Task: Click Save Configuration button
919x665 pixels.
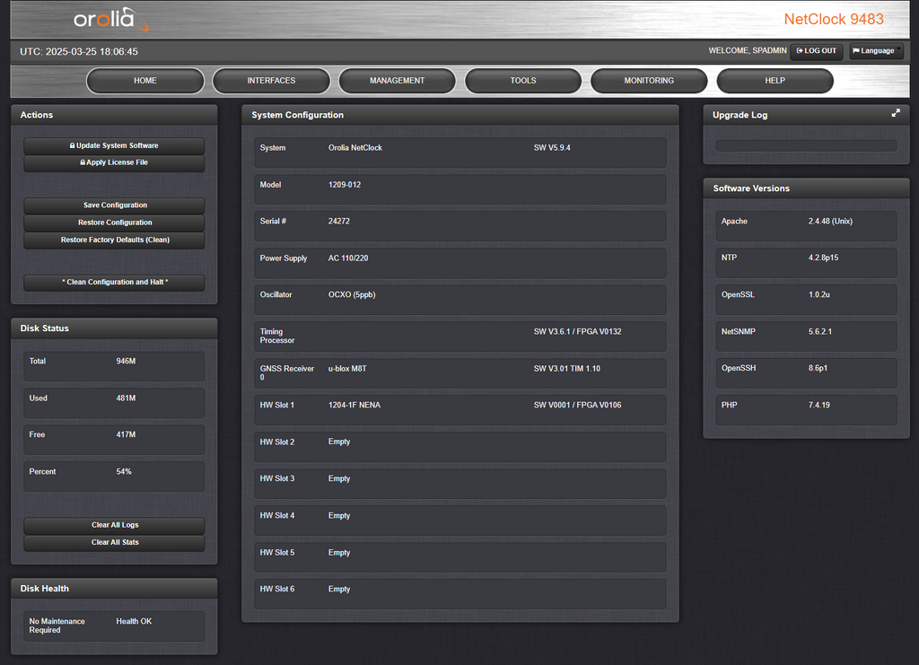Action: pos(114,206)
